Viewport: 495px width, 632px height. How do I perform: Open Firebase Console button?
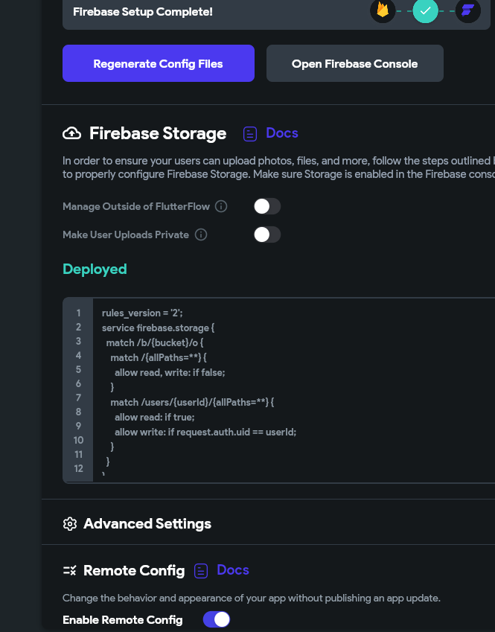click(355, 63)
